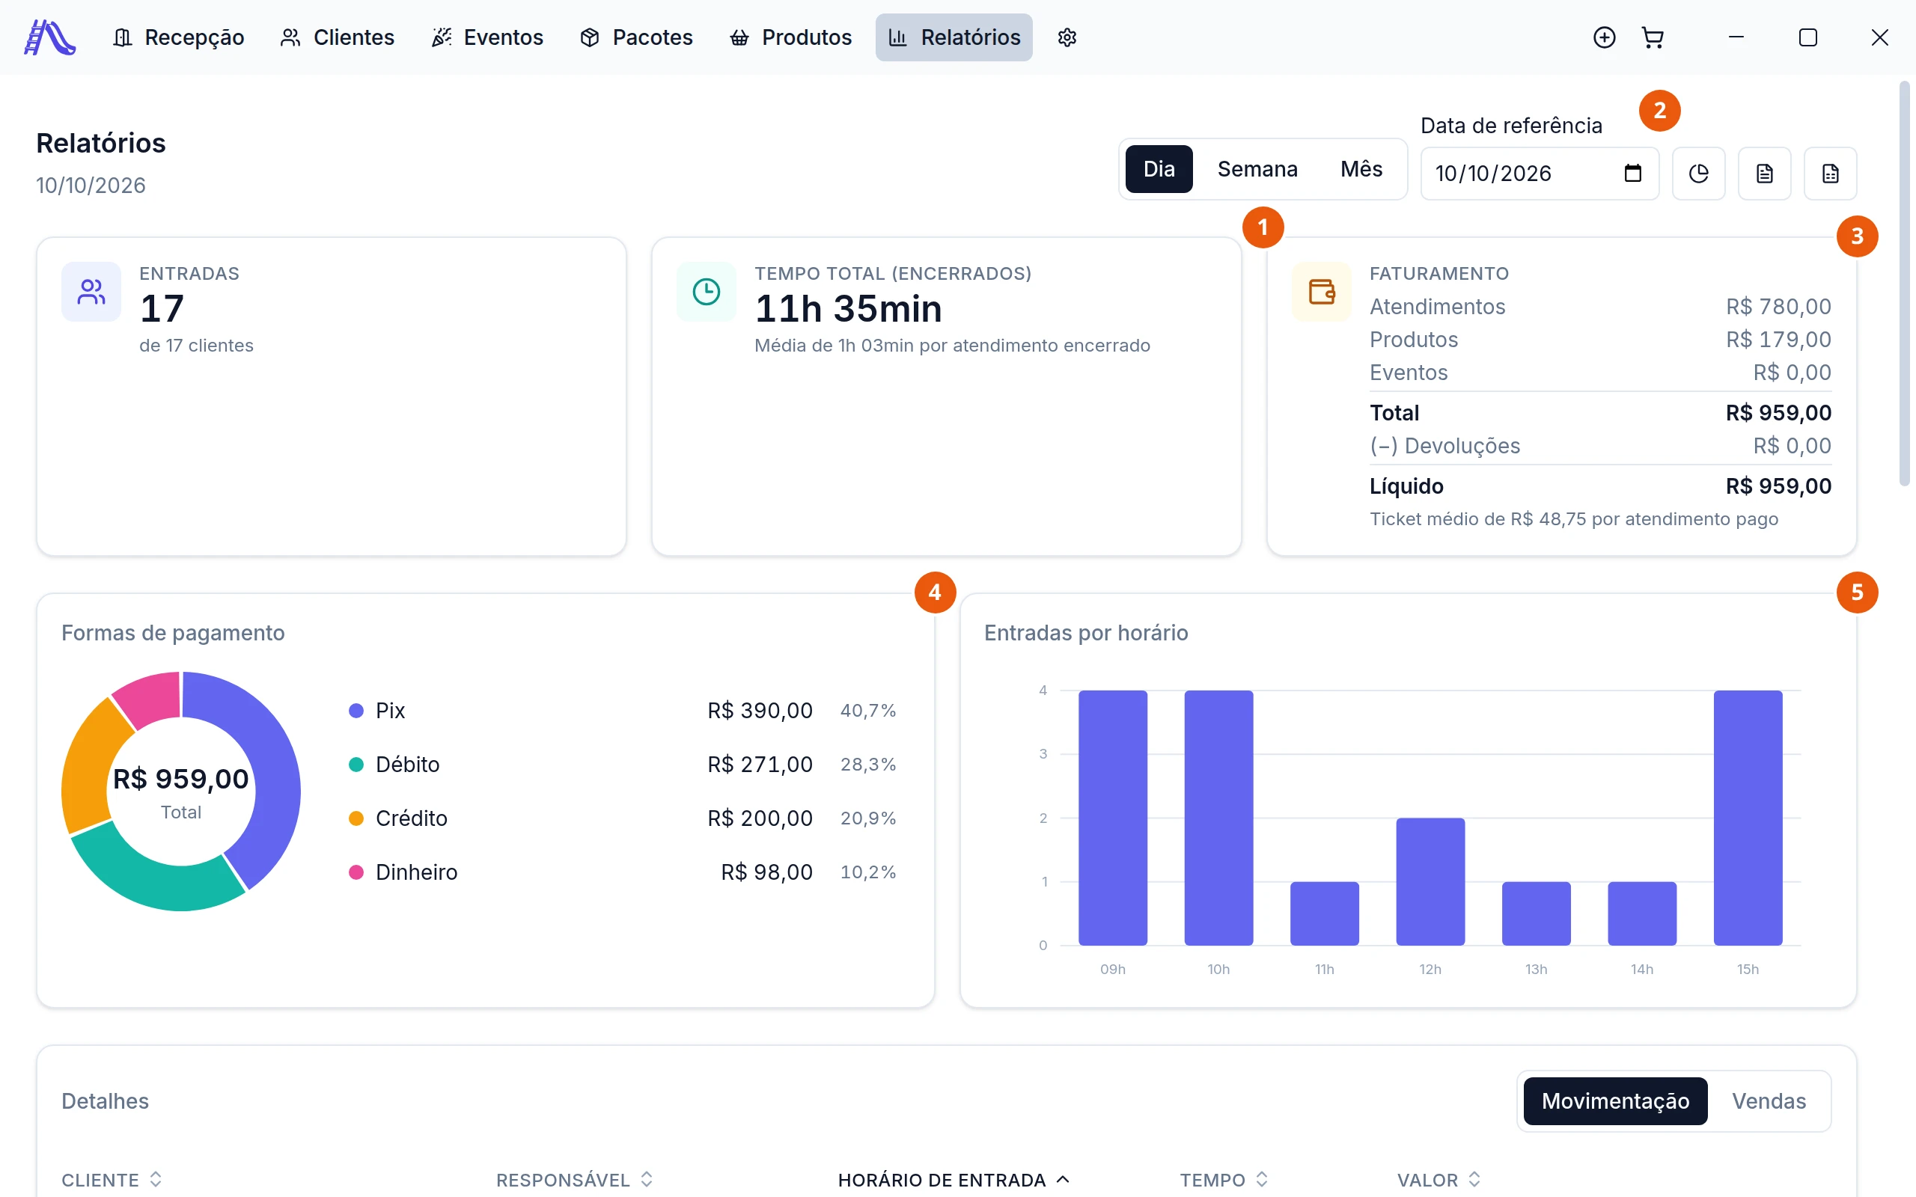The height and width of the screenshot is (1197, 1916).
Task: Click the plus circle add icon
Action: pos(1604,37)
